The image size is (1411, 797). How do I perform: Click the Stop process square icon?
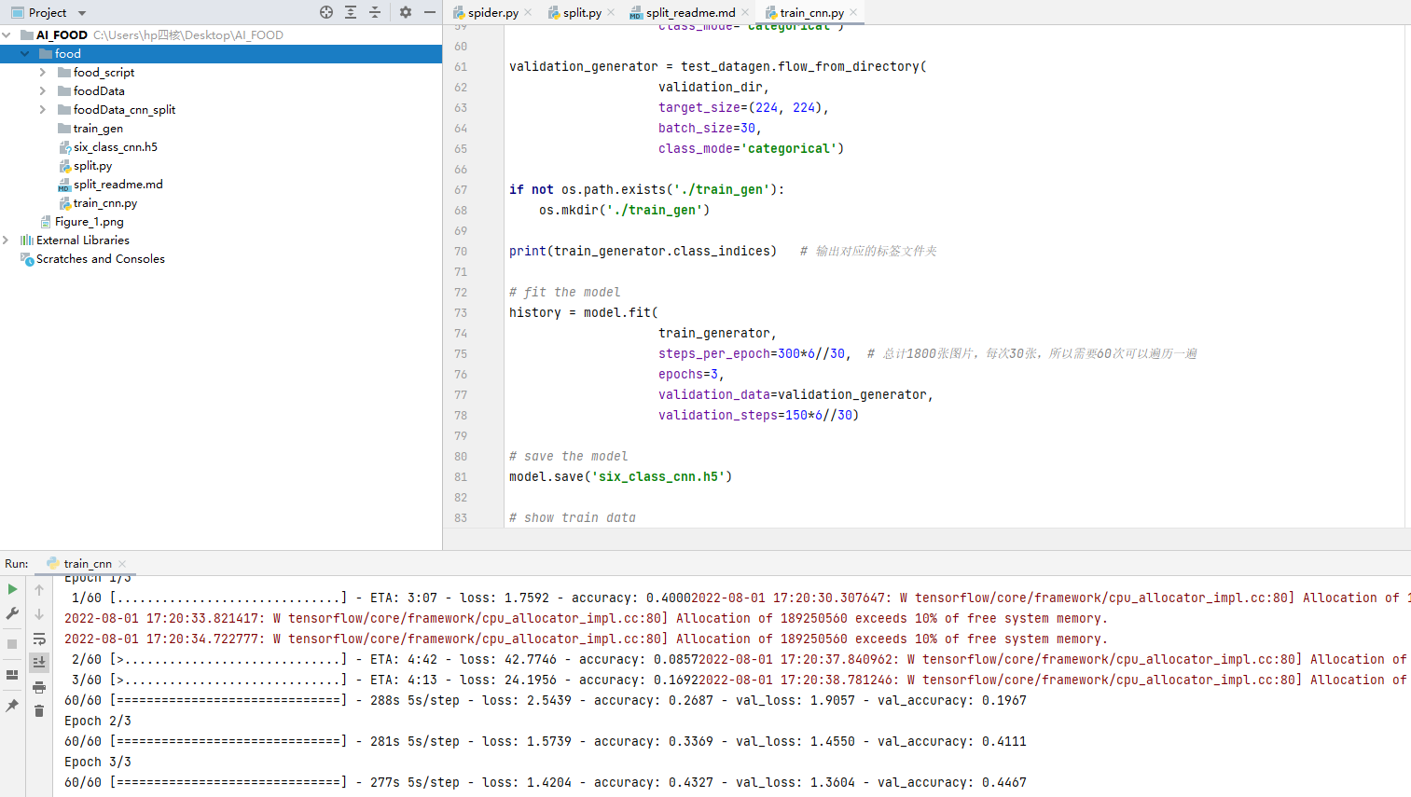click(x=12, y=644)
